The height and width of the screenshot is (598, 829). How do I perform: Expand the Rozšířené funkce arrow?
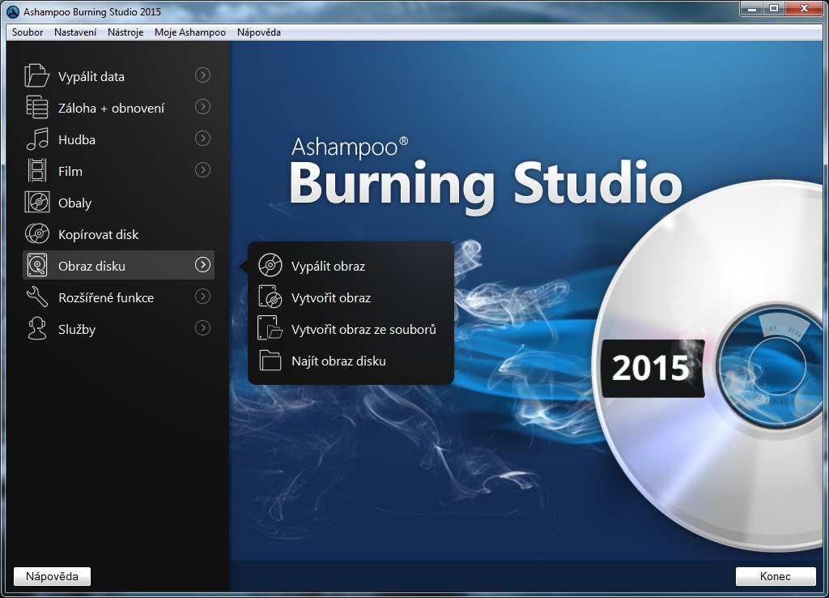tap(202, 297)
